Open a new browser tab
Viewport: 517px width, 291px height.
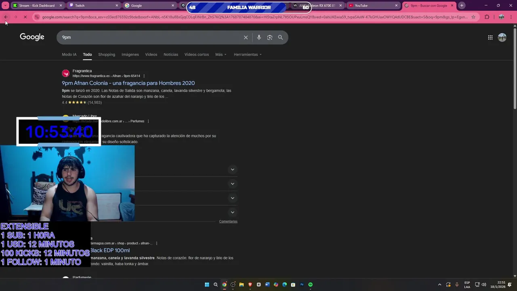(462, 6)
